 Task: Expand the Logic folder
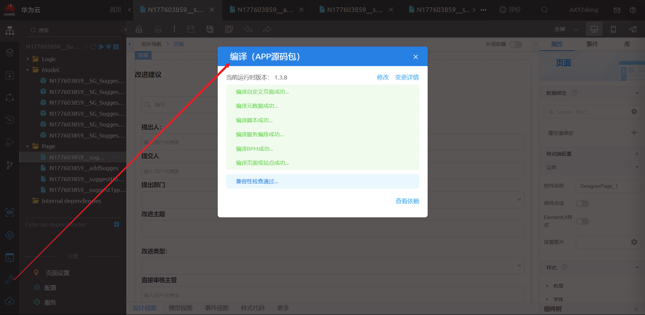click(x=28, y=59)
